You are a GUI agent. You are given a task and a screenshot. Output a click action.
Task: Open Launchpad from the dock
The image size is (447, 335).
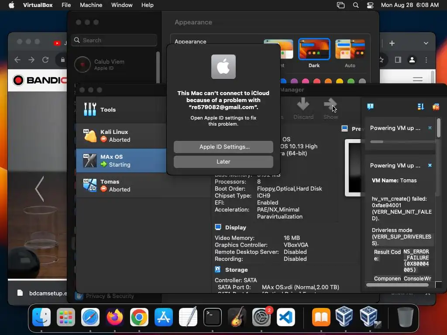pyautogui.click(x=66, y=317)
